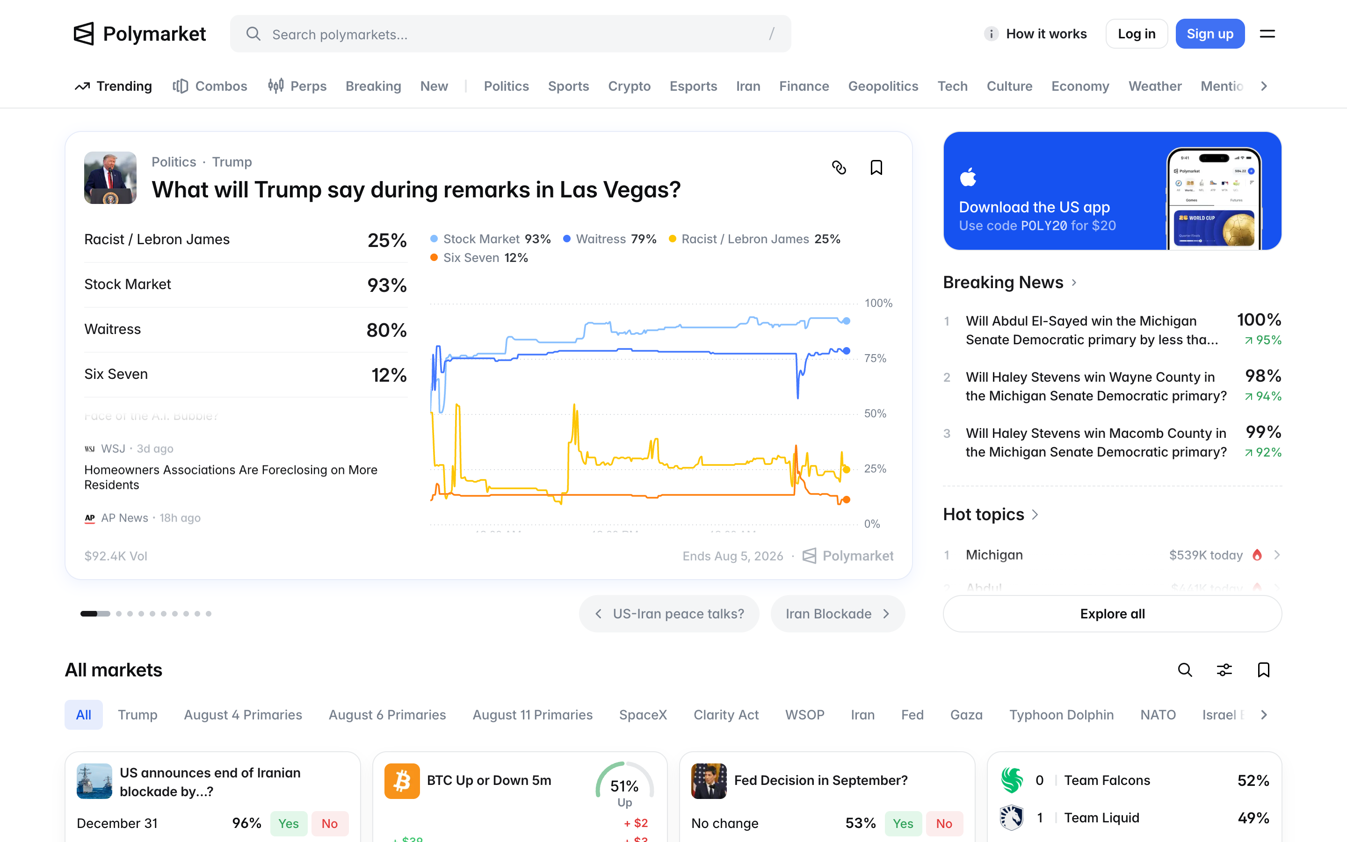Click the Bitcoin icon on BTC card
Viewport: 1347px width, 842px height.
coord(402,781)
